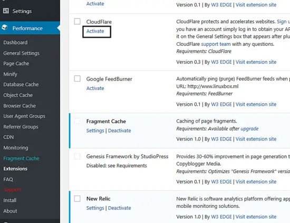290x223 pixels.
Task: Visit extension site for Fragment Cache
Action: (256, 139)
